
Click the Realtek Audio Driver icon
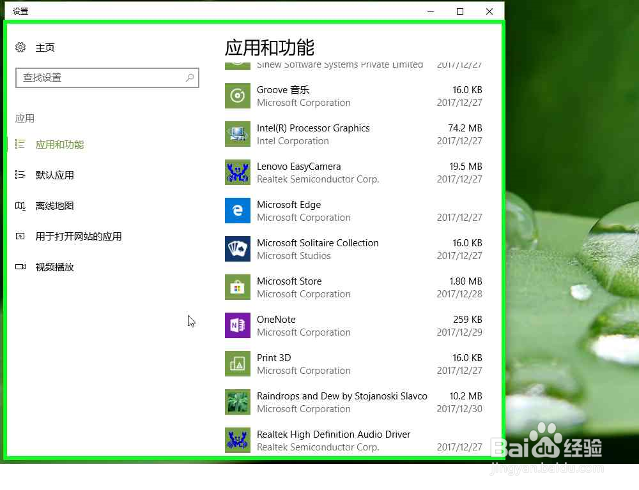[x=238, y=440]
